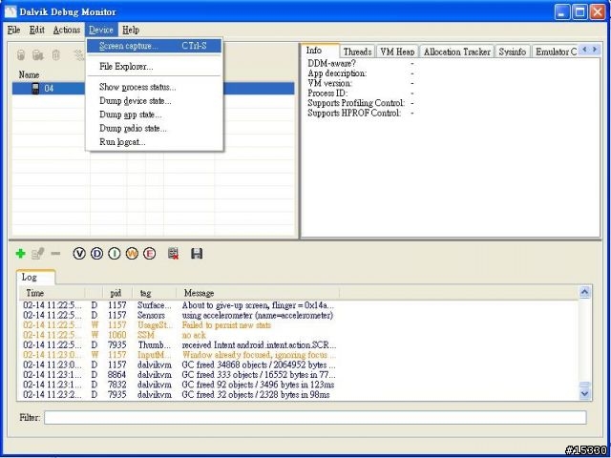Toggle Debug (D) log level
611x458 pixels.
click(x=96, y=254)
